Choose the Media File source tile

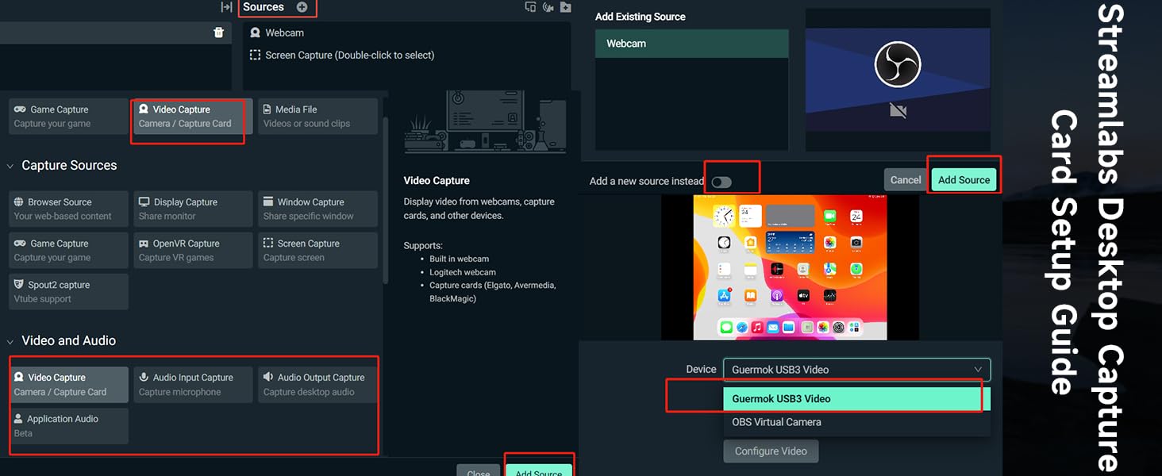tap(318, 117)
